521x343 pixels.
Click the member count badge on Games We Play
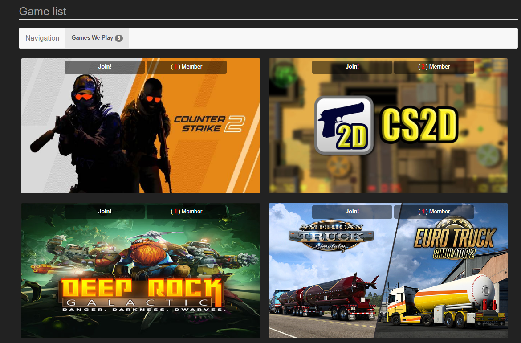click(119, 38)
